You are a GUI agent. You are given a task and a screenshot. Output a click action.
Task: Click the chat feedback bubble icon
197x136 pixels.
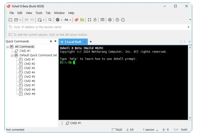click(x=123, y=20)
